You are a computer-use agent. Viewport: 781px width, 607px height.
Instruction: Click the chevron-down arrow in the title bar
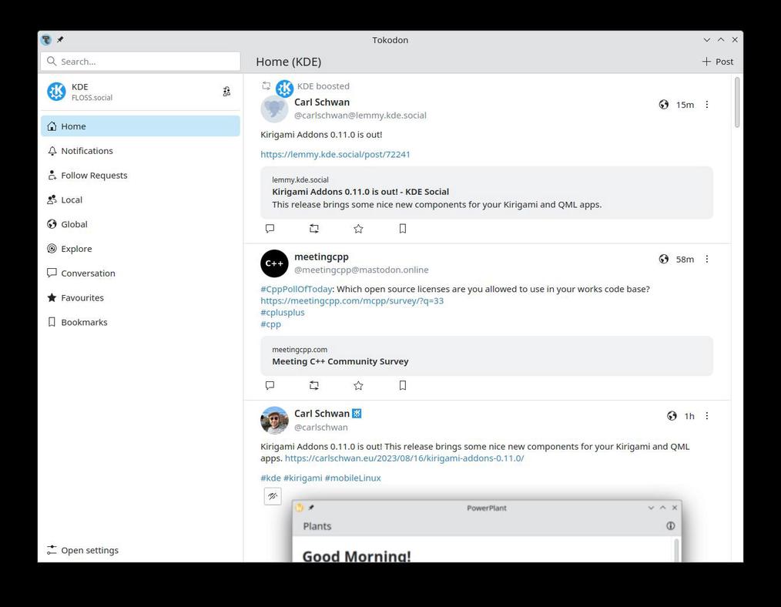pos(706,39)
